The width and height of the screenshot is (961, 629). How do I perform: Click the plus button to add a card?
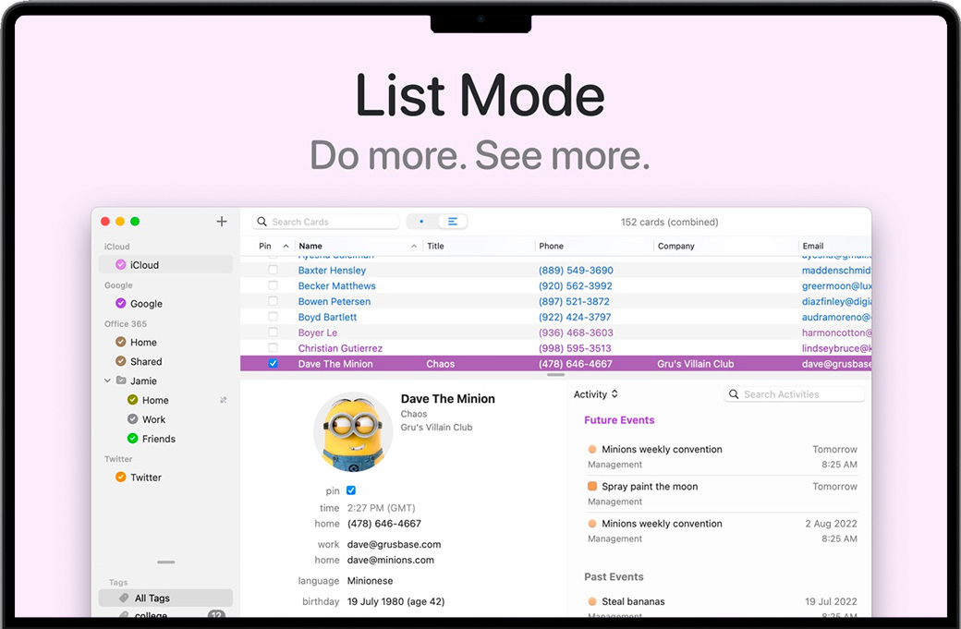221,222
